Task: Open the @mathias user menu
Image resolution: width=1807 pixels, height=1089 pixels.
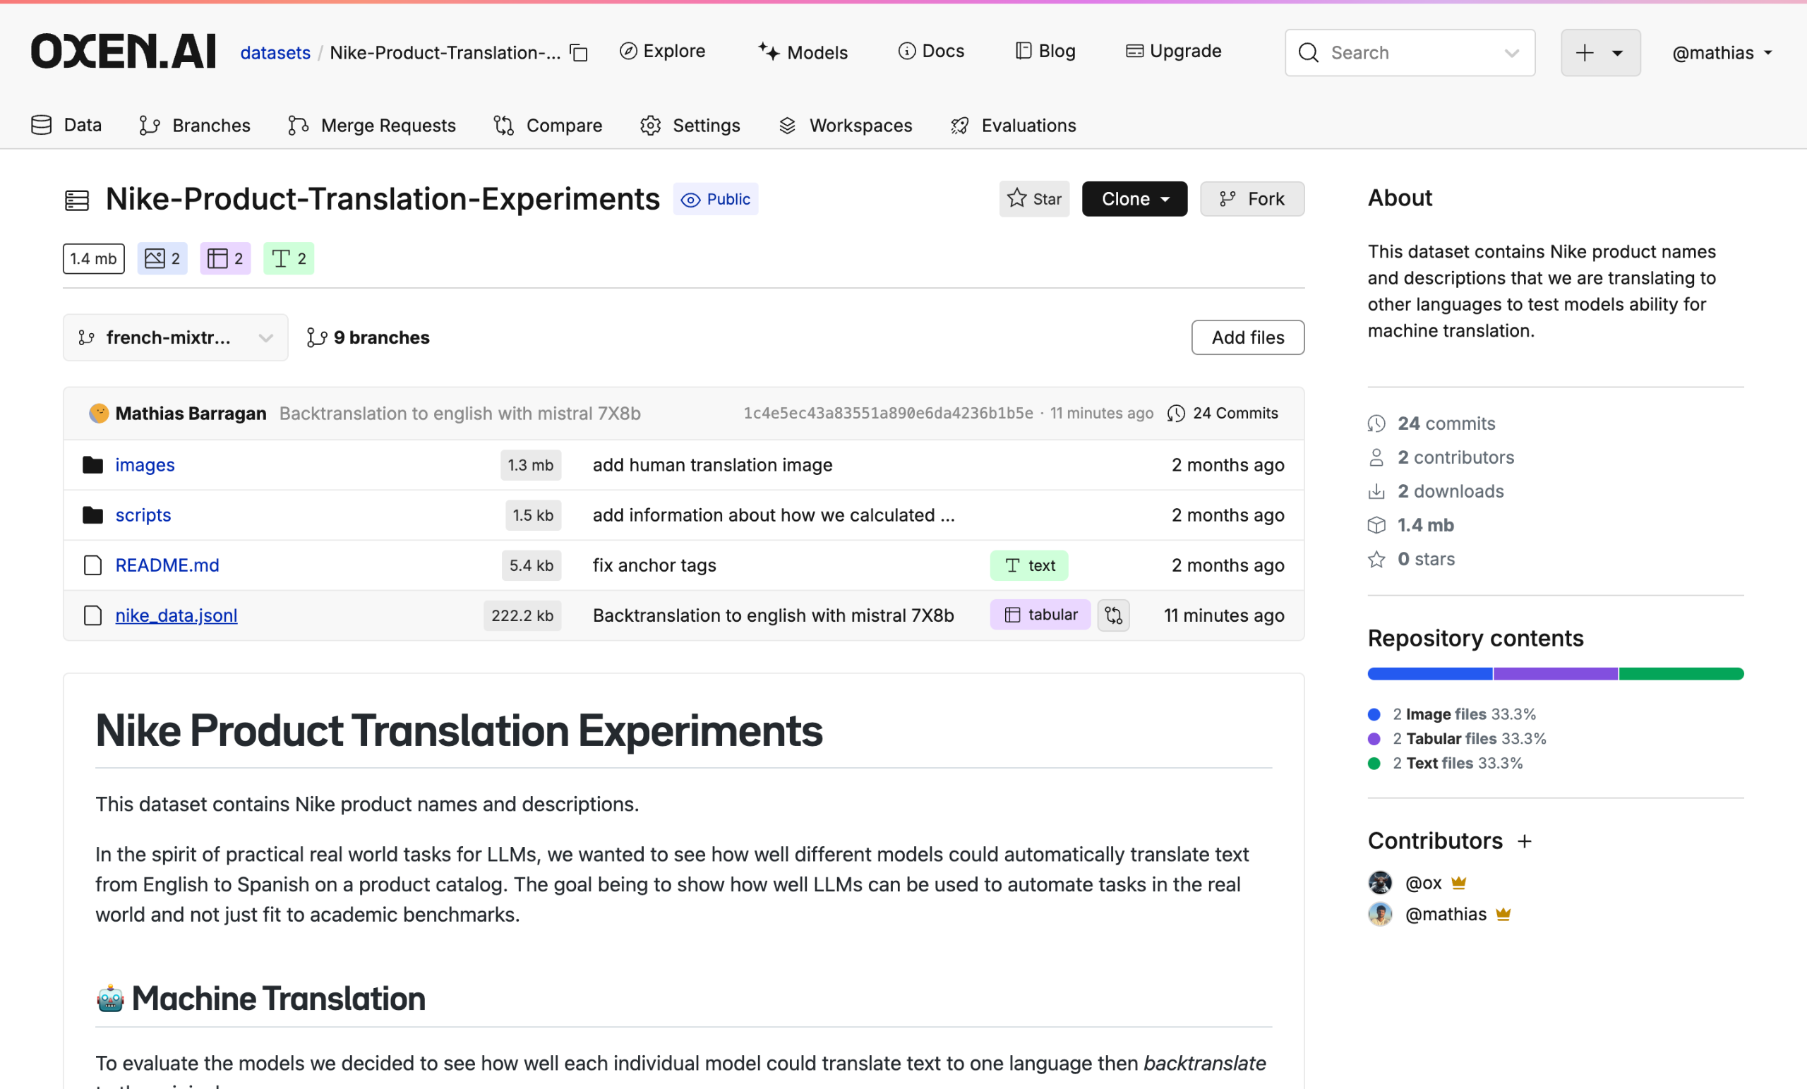Action: click(x=1721, y=53)
